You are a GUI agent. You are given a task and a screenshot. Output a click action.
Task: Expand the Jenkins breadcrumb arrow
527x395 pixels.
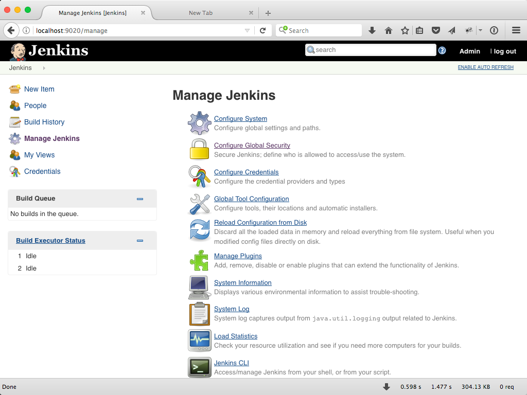point(44,68)
